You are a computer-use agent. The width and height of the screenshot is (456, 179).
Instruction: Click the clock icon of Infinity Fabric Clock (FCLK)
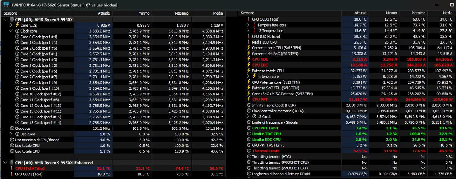[249, 105]
